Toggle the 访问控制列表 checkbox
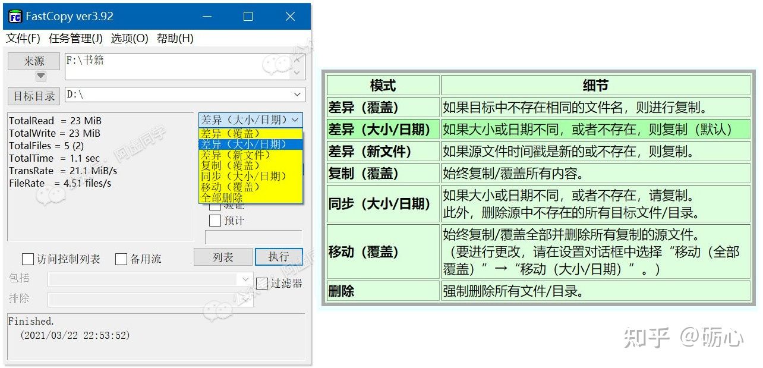 [27, 259]
